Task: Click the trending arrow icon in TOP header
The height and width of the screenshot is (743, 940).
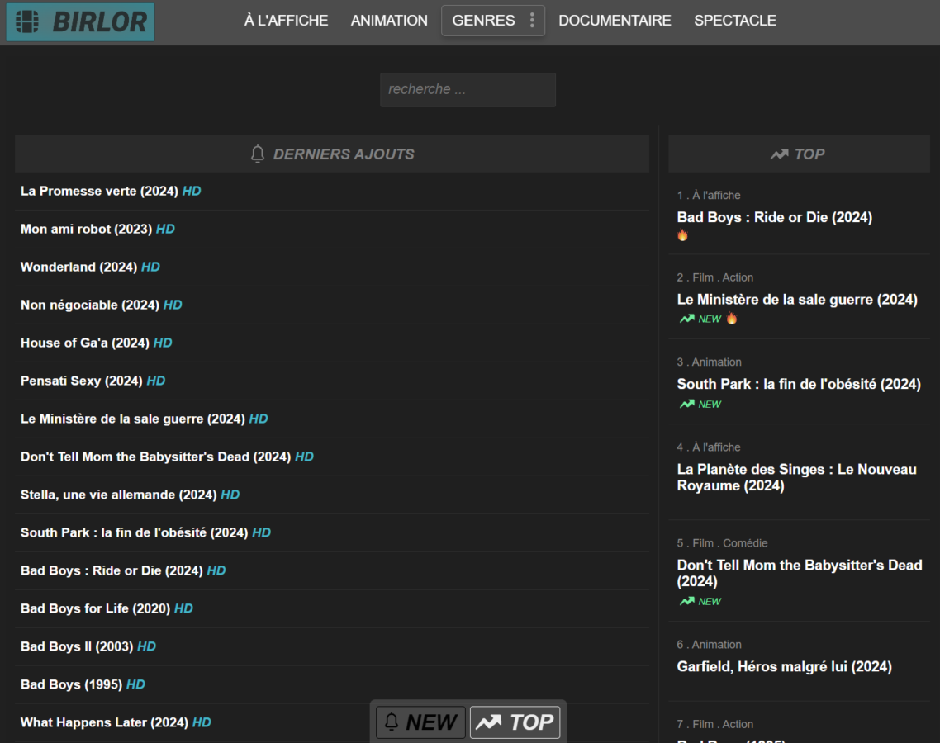Action: [x=779, y=154]
